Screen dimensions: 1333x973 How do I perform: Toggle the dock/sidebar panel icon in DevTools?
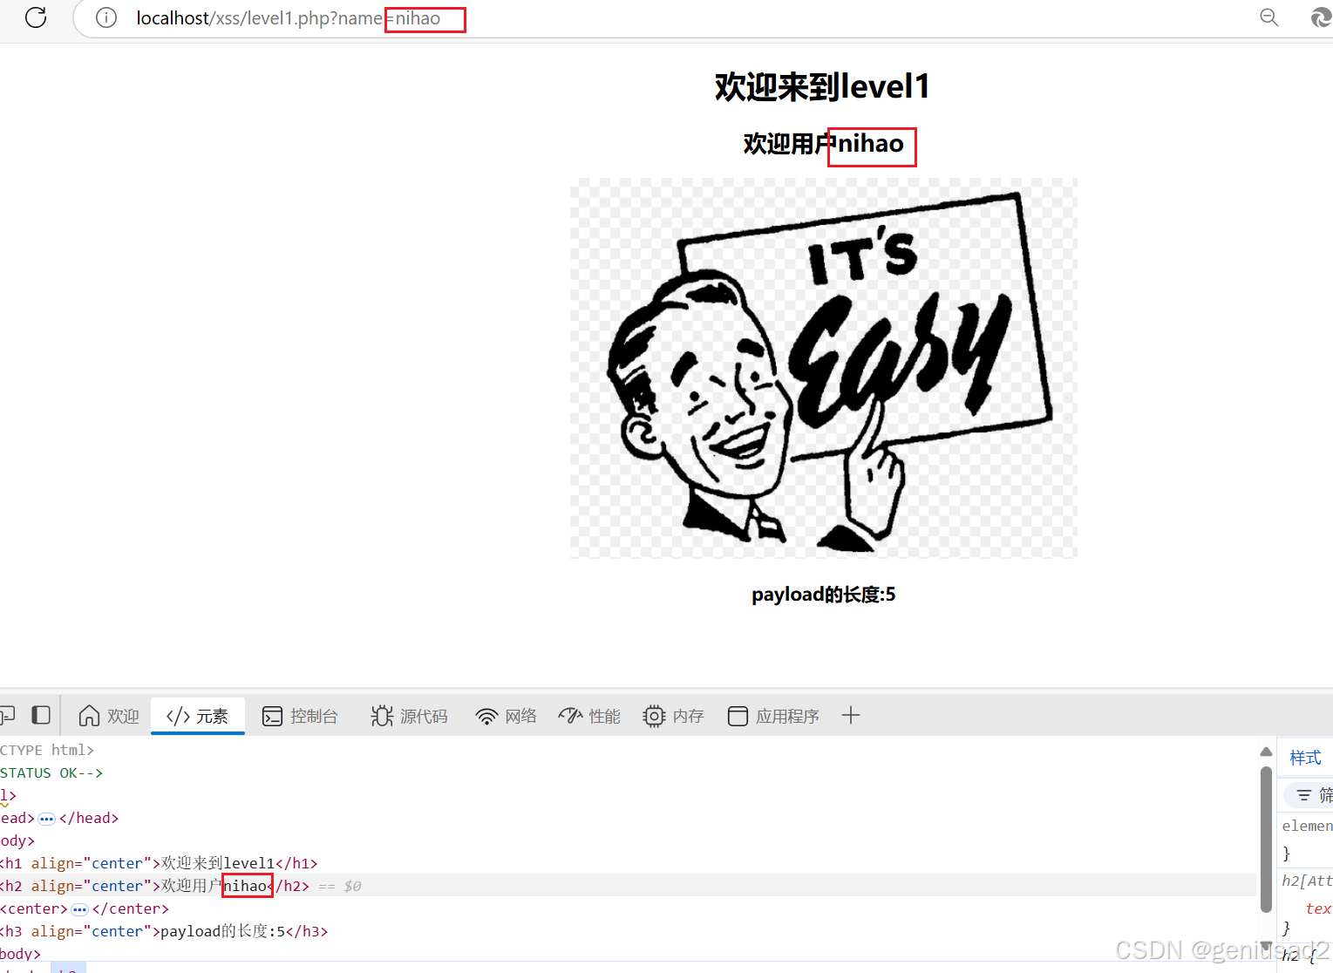tap(41, 715)
